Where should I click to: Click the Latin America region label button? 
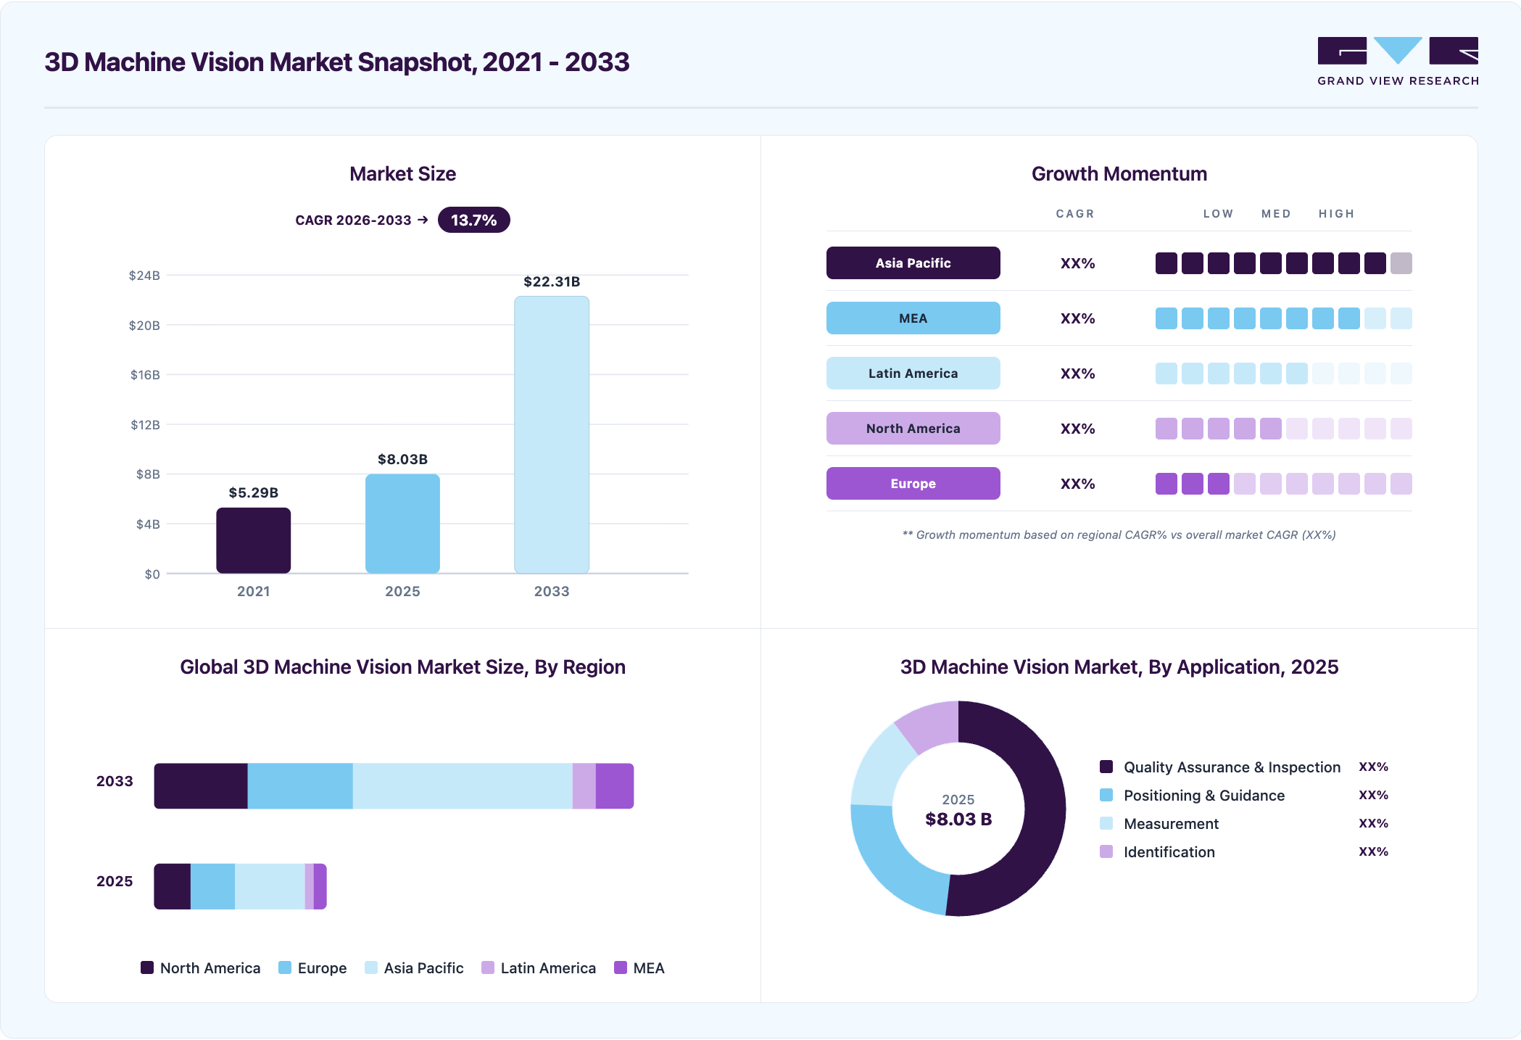913,374
